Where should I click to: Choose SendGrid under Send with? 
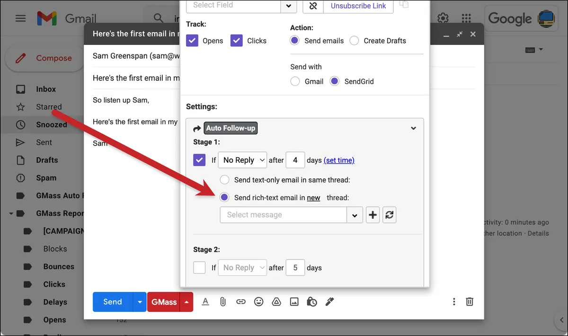(x=335, y=81)
